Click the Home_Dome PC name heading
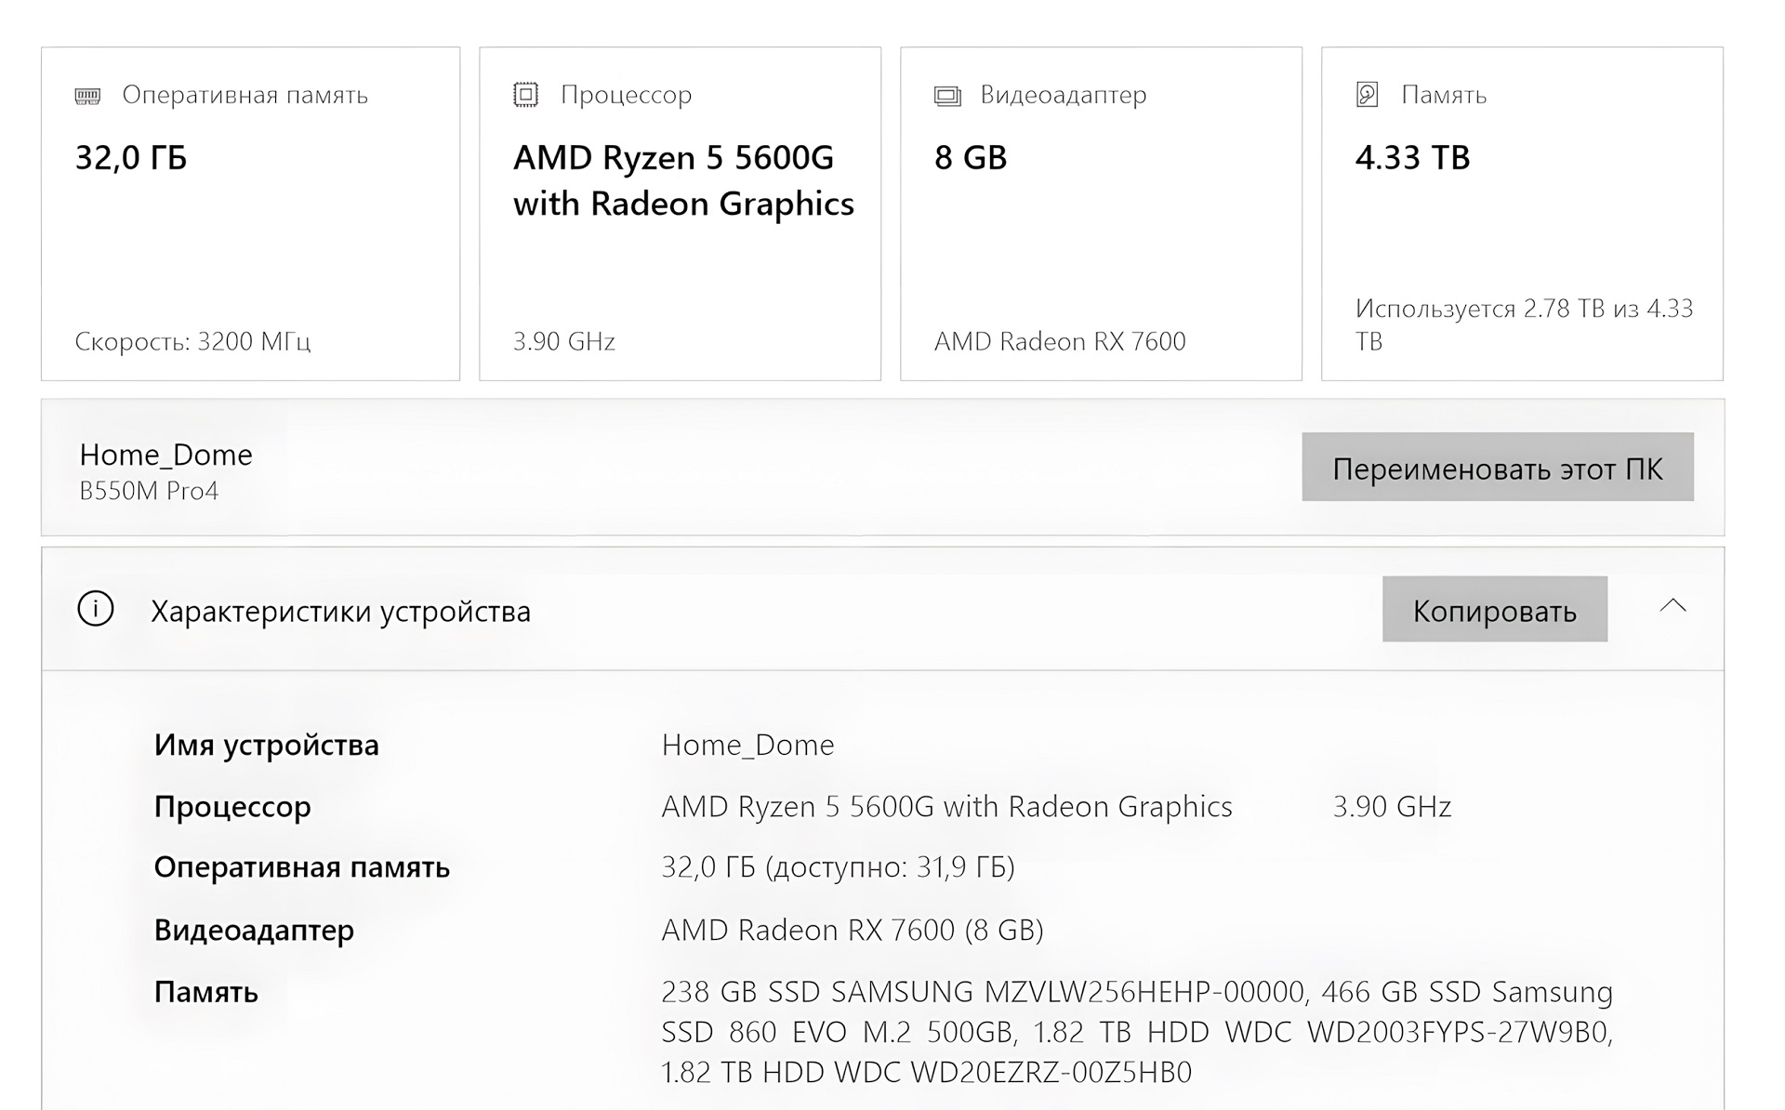The image size is (1785, 1110). (x=165, y=455)
